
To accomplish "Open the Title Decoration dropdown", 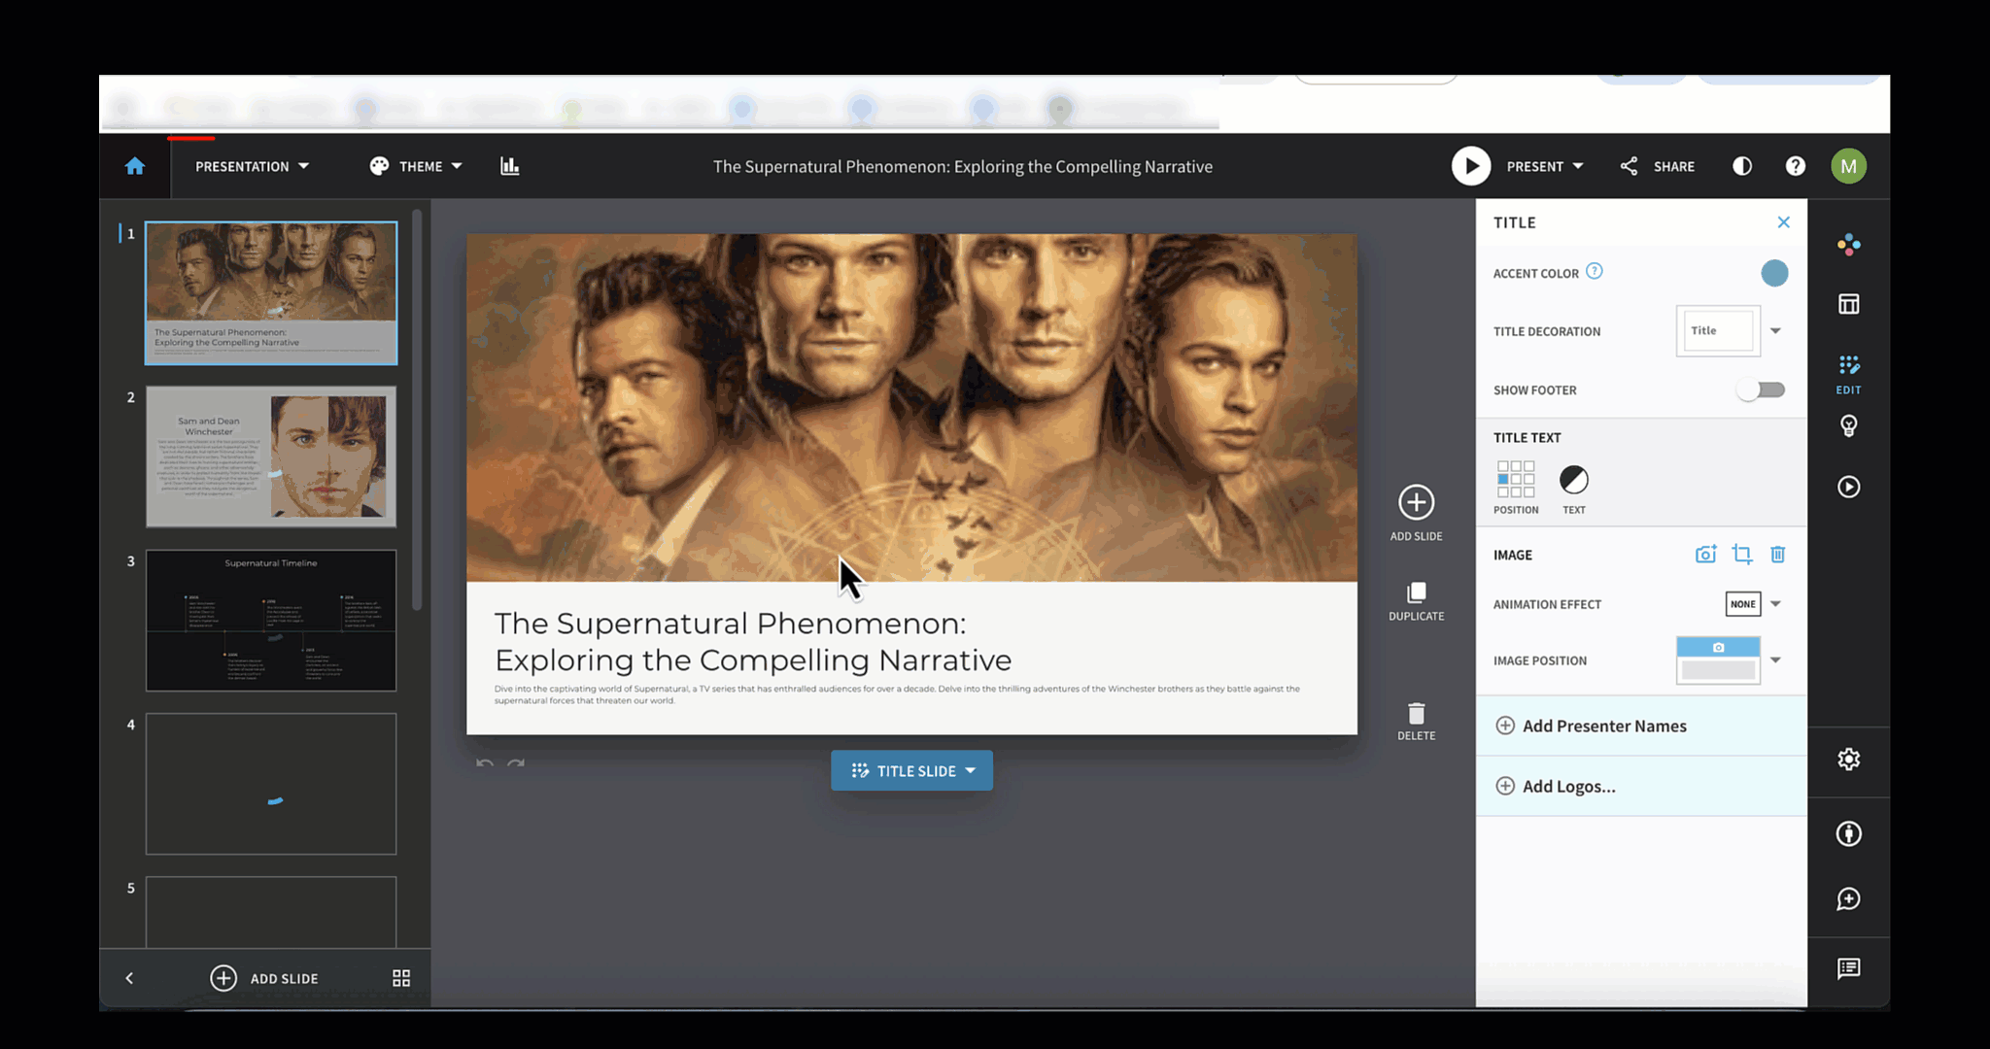I will click(x=1731, y=331).
